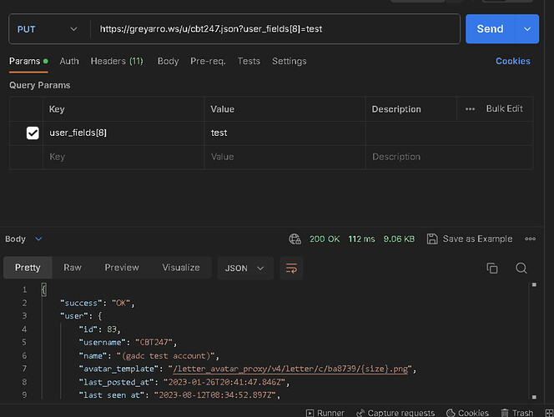This screenshot has width=554, height=417.
Task: Open the query params column options menu
Action: [470, 109]
